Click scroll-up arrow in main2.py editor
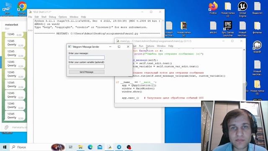The width and height of the screenshot is (268, 151). 244,50
